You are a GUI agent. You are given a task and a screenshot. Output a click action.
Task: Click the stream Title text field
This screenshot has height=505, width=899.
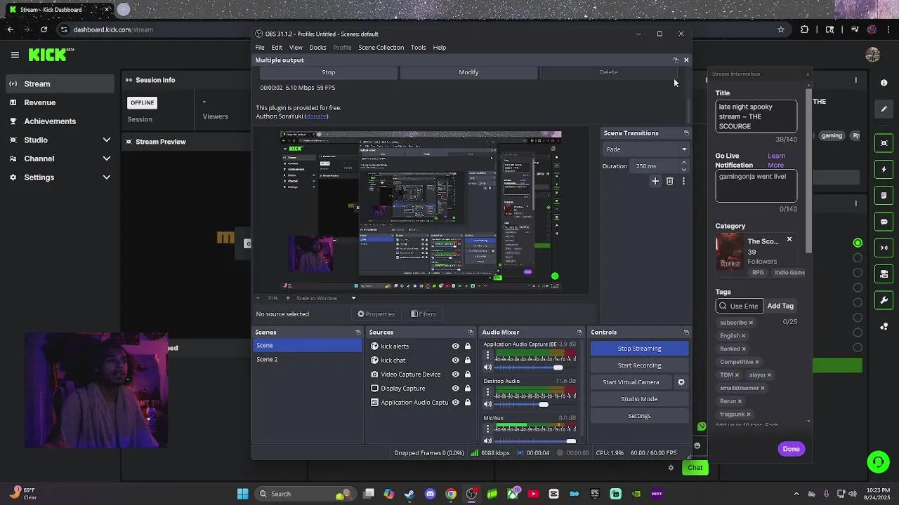click(x=756, y=116)
